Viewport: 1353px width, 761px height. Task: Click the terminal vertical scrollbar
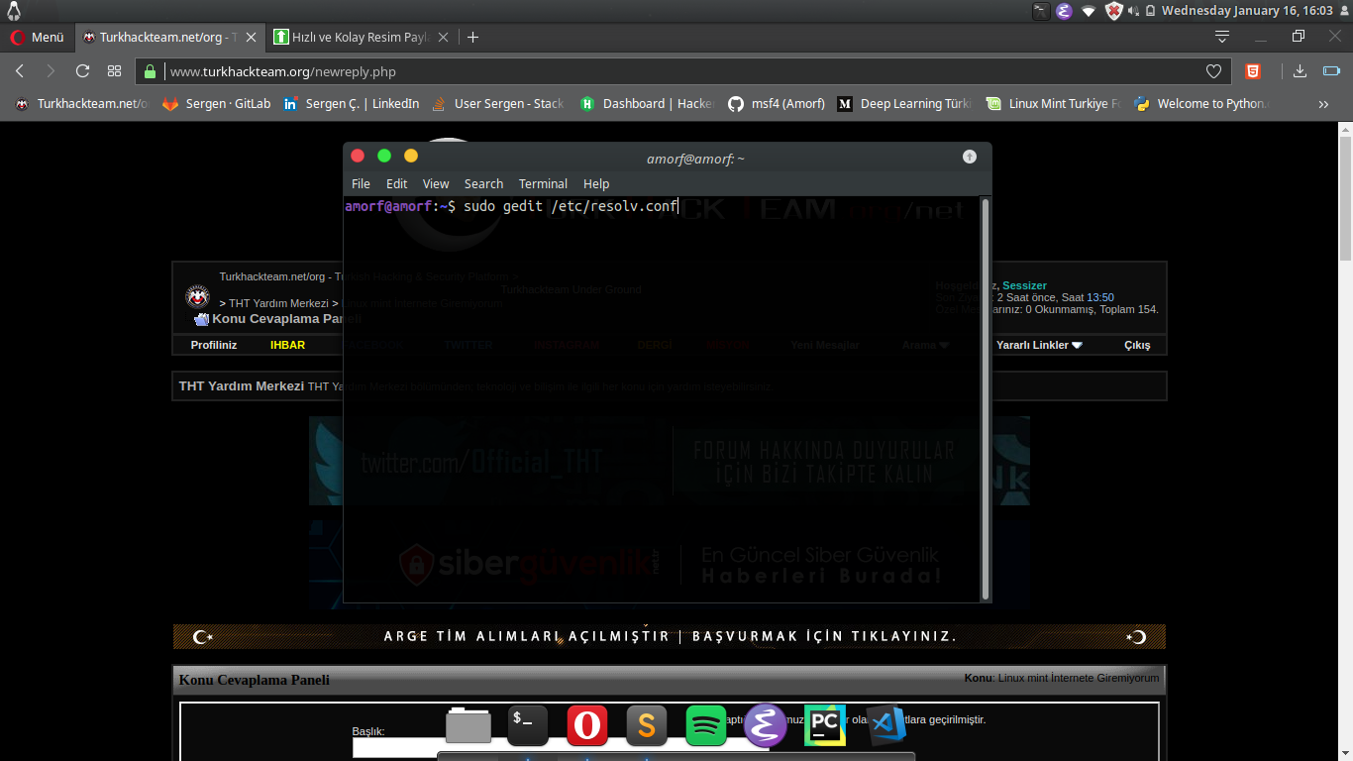pyautogui.click(x=985, y=398)
